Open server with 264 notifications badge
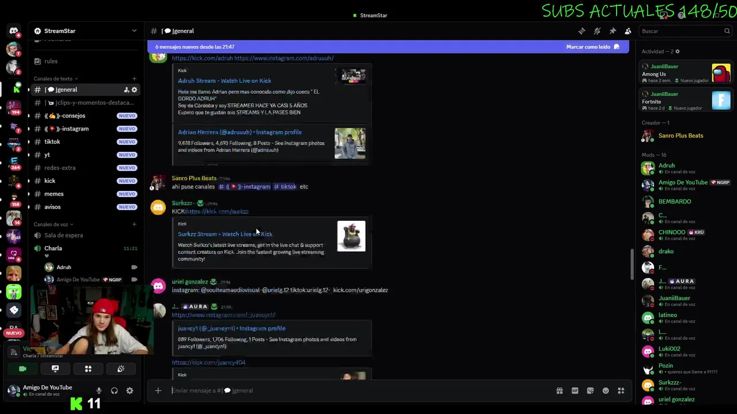 [x=14, y=162]
